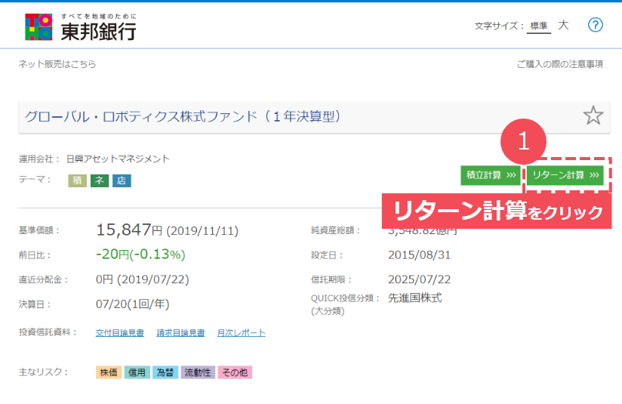Click the -20円(-0.13%) daily change value
Viewport: 622px width, 404px height.
point(140,254)
